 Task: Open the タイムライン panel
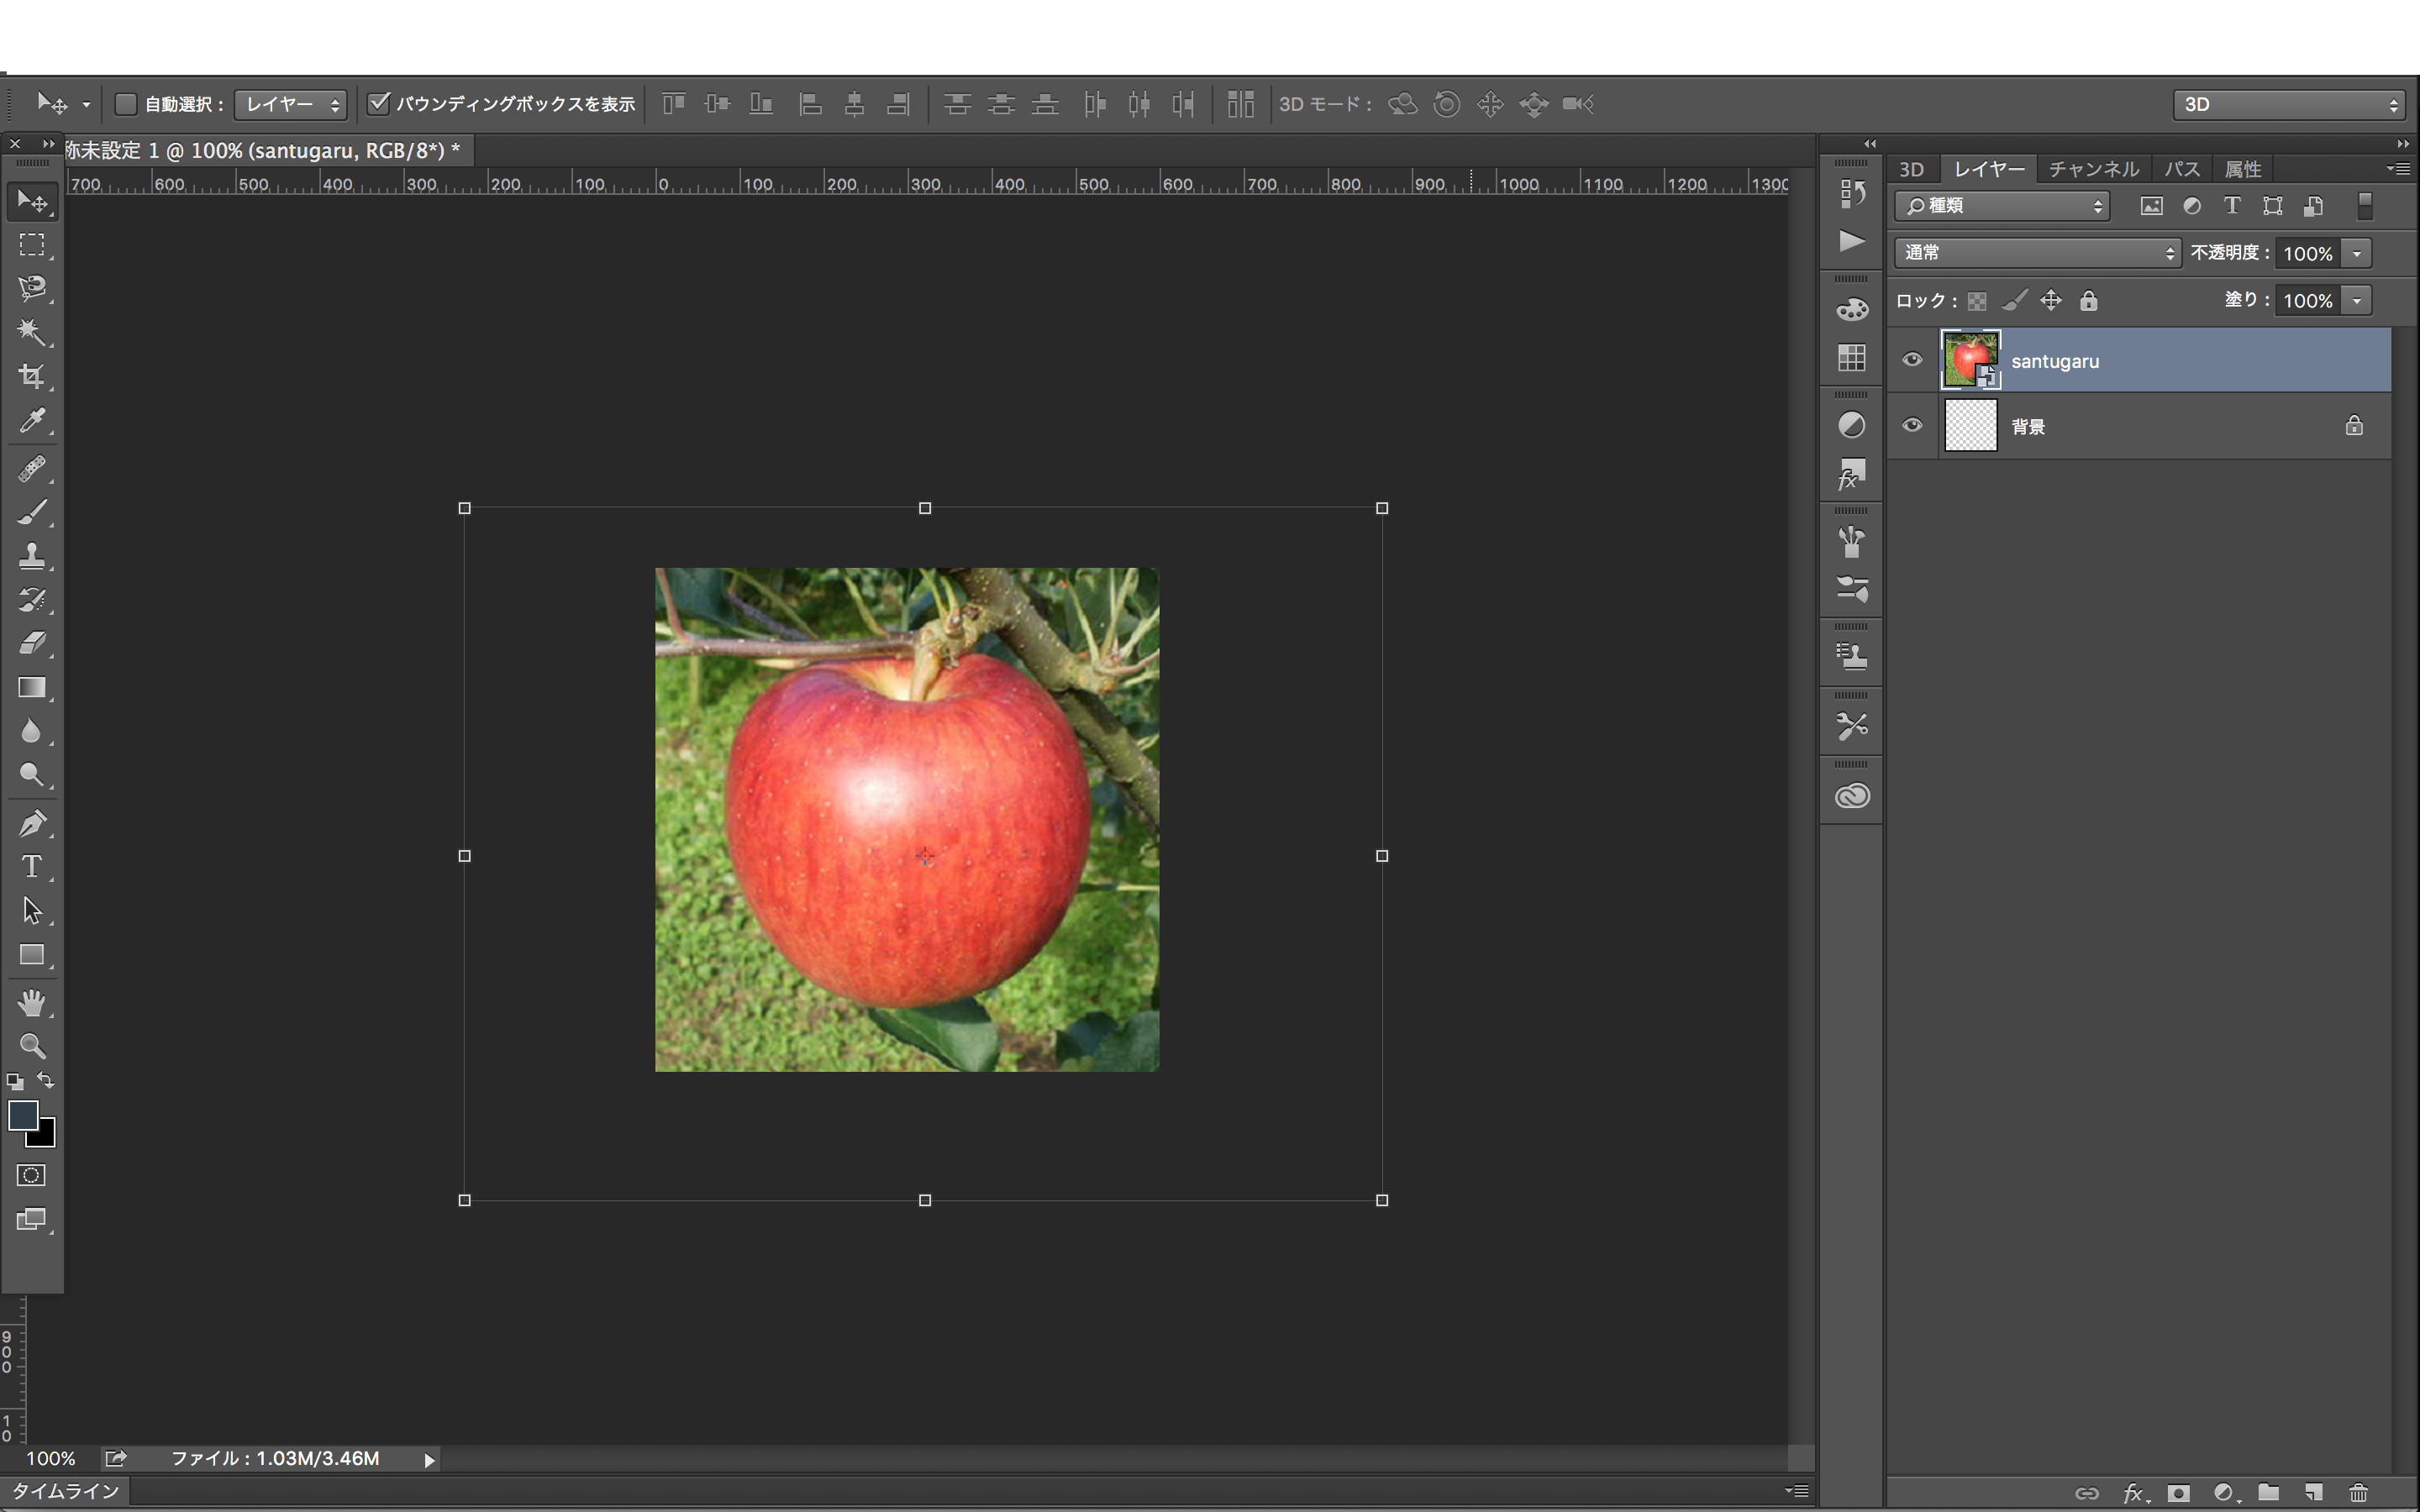66,1491
